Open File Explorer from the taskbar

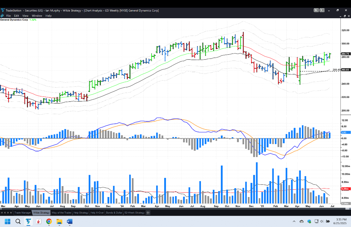[x=59, y=221]
